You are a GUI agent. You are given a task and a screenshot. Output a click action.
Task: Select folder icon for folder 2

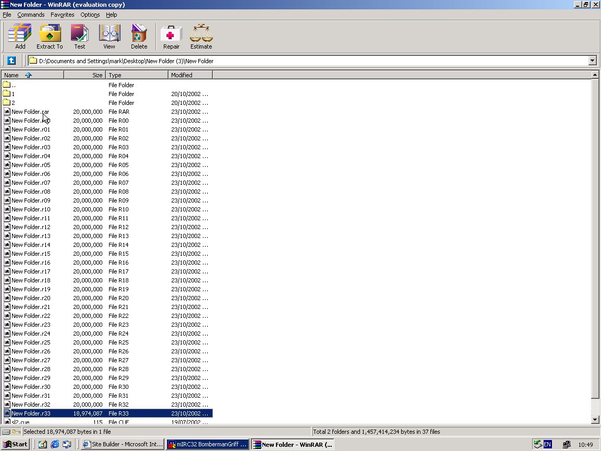coord(6,102)
